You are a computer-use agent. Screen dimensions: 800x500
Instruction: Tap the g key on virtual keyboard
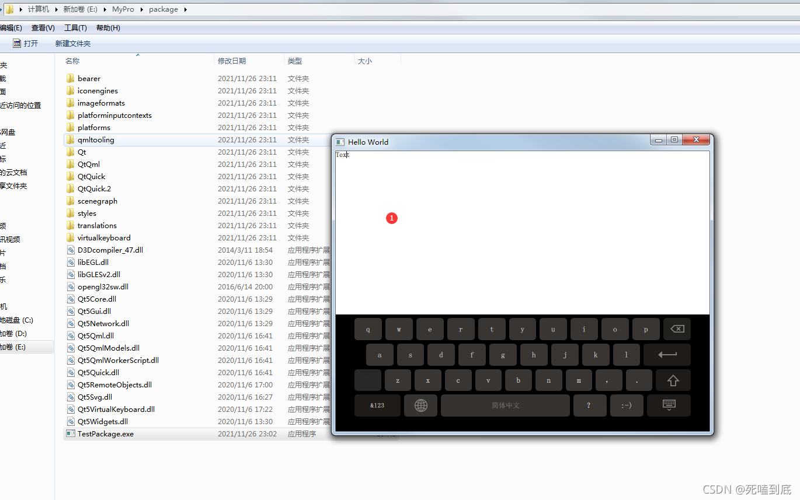coord(503,355)
